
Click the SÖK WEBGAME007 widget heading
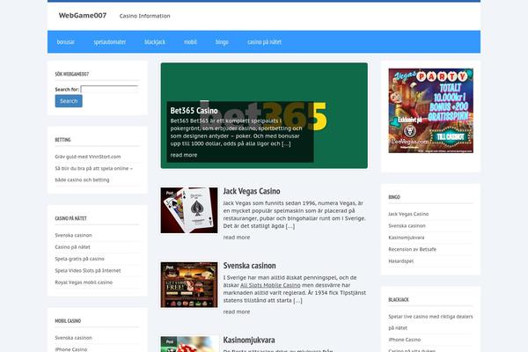pos(72,74)
